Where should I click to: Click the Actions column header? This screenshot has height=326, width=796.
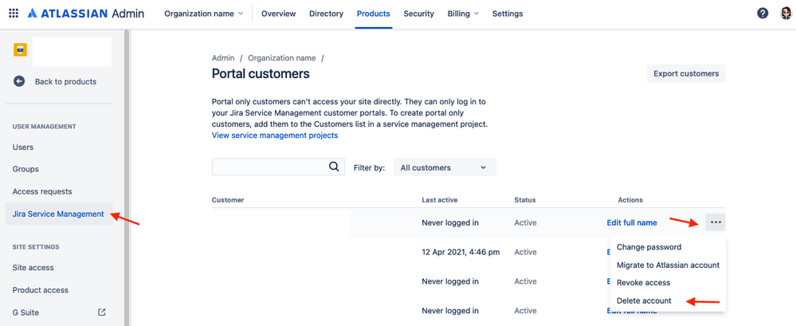tap(630, 200)
